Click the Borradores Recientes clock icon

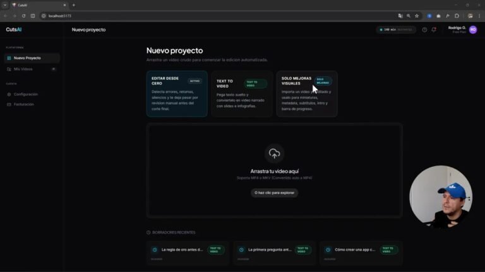pyautogui.click(x=148, y=232)
